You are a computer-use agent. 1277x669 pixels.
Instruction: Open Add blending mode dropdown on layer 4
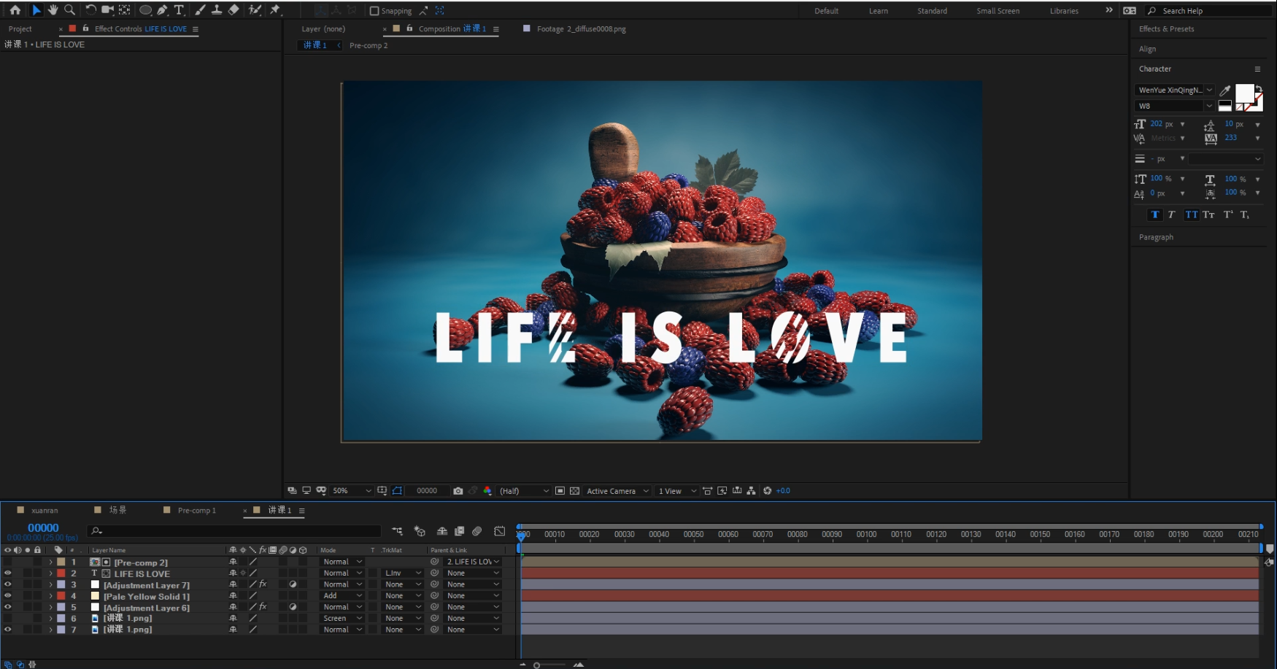(342, 596)
